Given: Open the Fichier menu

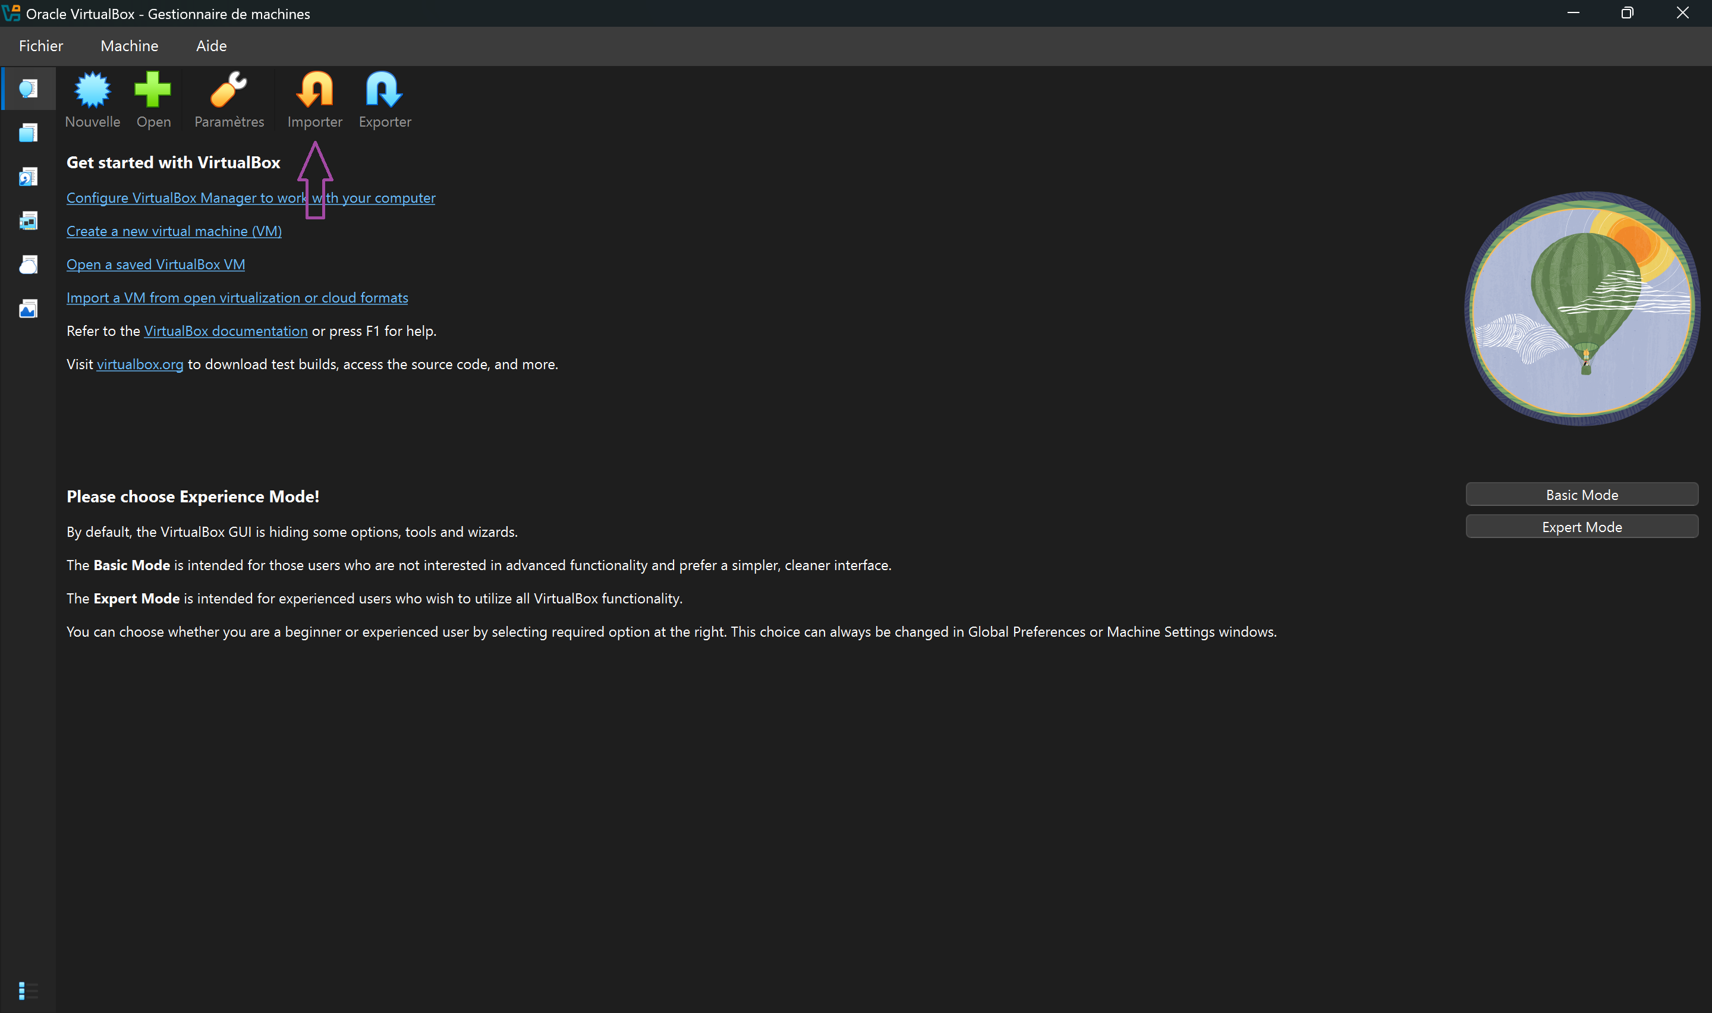Looking at the screenshot, I should pyautogui.click(x=40, y=45).
